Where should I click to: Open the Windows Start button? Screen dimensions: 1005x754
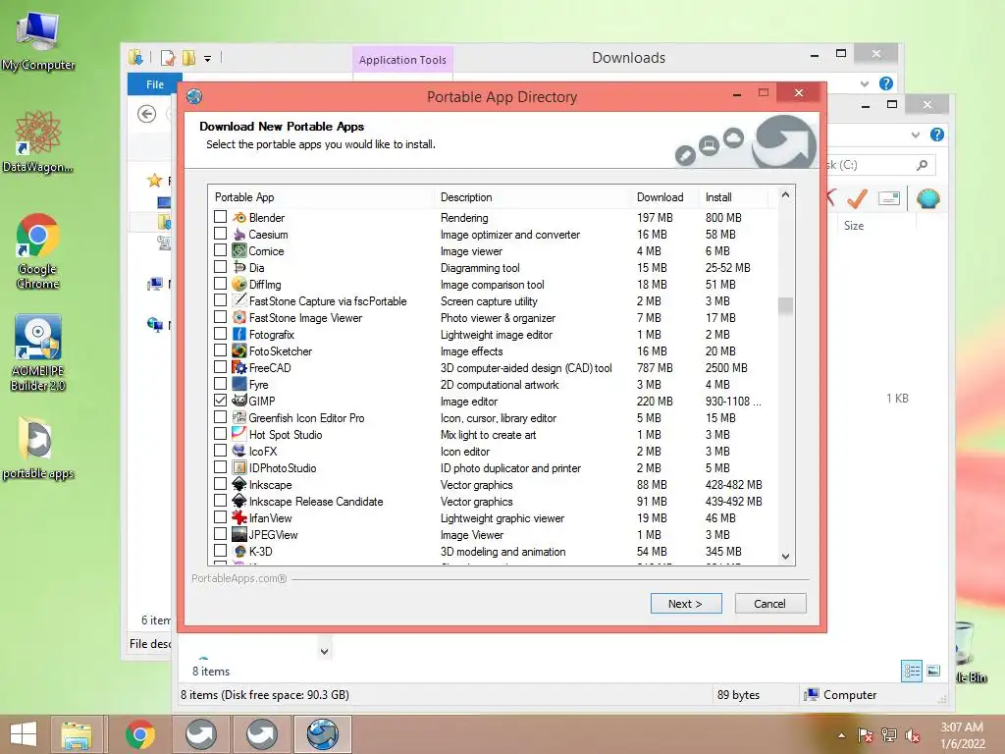pyautogui.click(x=24, y=734)
